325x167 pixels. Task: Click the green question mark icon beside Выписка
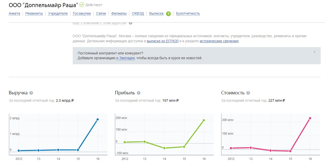168,14
